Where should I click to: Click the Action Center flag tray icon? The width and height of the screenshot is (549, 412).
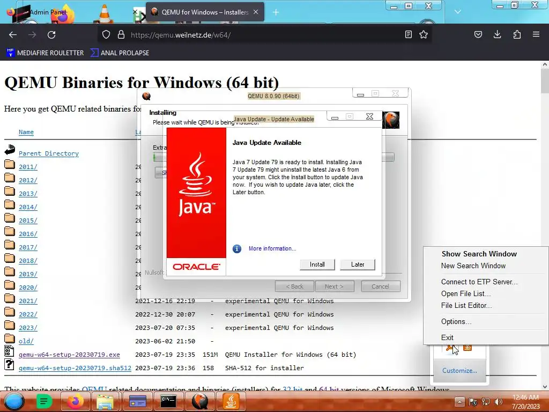tap(473, 402)
